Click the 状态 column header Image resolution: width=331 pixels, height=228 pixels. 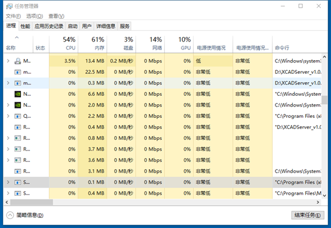coord(41,43)
